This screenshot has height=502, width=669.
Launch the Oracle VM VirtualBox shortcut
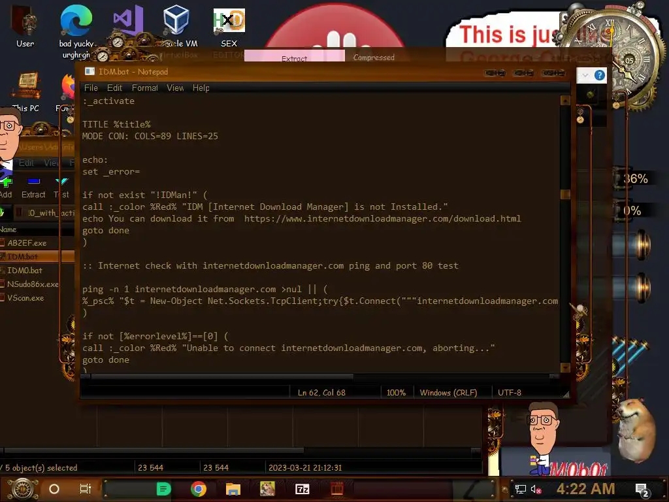point(176,25)
